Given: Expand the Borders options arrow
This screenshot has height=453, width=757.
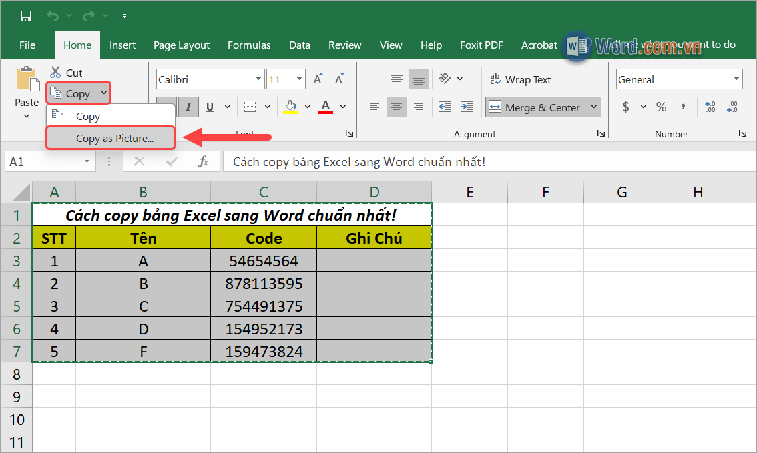Looking at the screenshot, I should tap(268, 107).
